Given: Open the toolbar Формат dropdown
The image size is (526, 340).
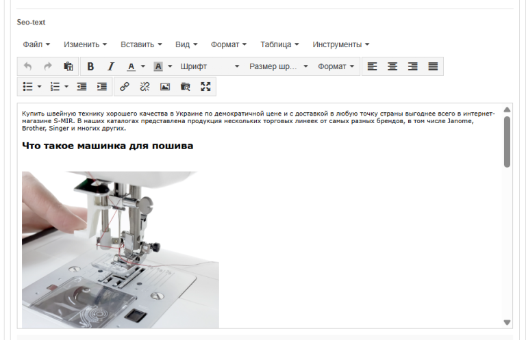Looking at the screenshot, I should click(x=336, y=66).
